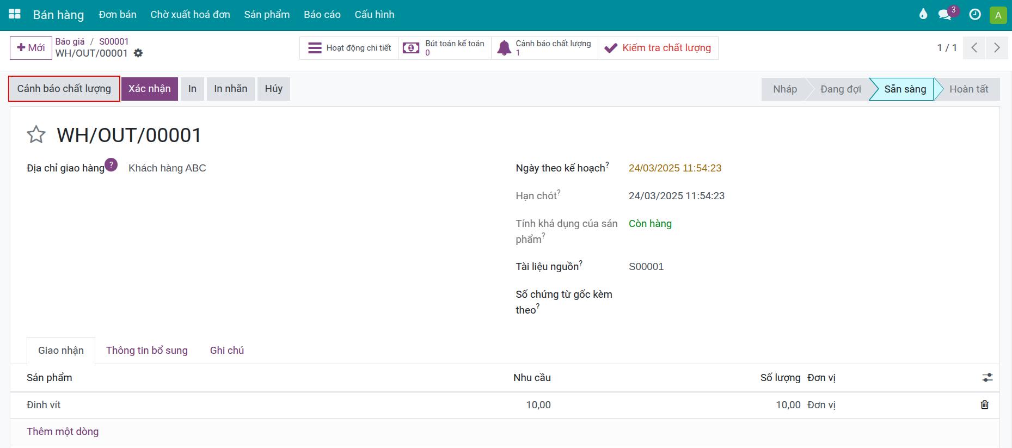The height and width of the screenshot is (448, 1012).
Task: Go to next record arrow
Action: coord(996,48)
